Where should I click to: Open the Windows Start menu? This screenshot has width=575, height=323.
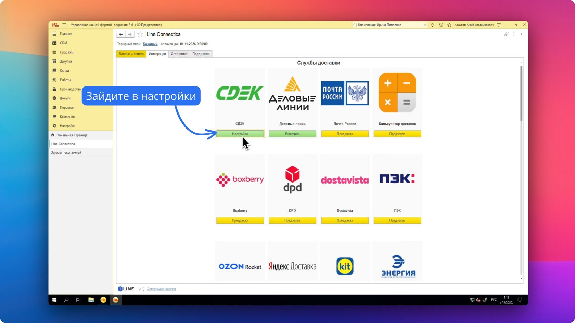[54, 300]
